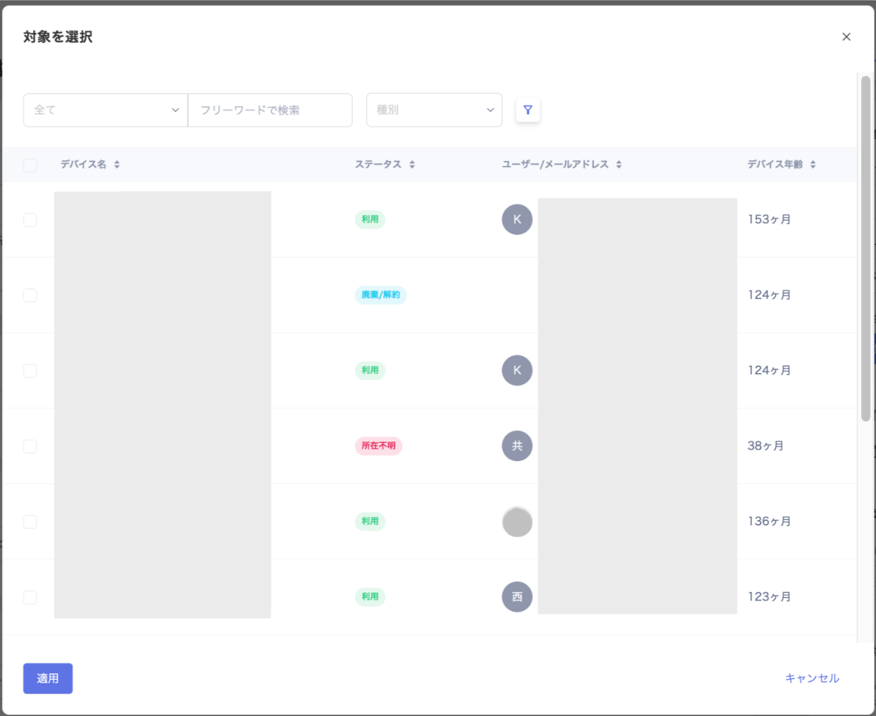Click the ステータス column header

point(378,165)
